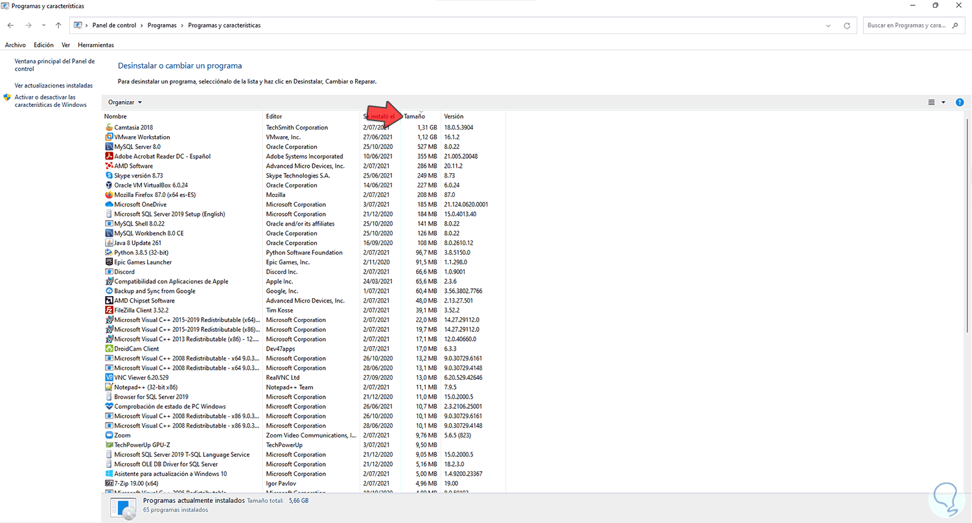
Task: Click the Adobe Acrobat Reader DC icon
Action: click(x=109, y=156)
